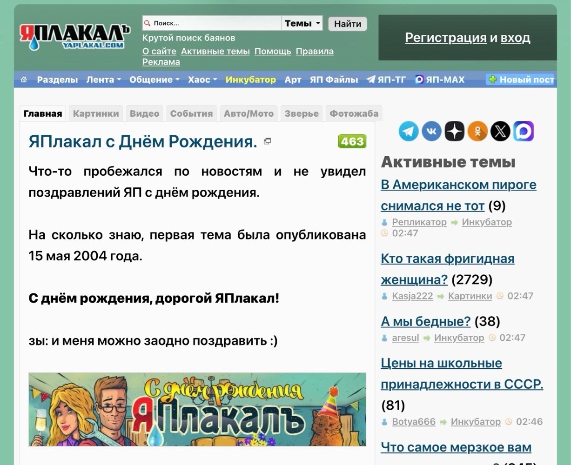This screenshot has width=571, height=465.
Task: Switch to the Фотожаба tab
Action: (354, 113)
